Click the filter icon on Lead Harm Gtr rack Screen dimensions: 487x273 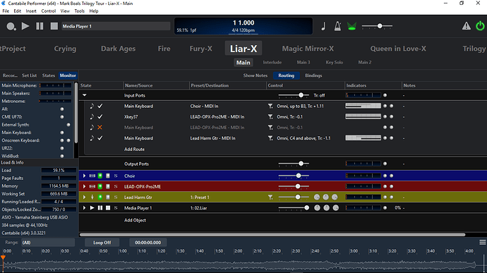pos(270,198)
